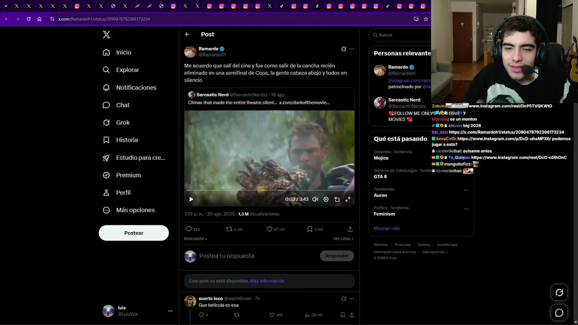
Task: Go back using the Post back arrow
Action: [187, 34]
